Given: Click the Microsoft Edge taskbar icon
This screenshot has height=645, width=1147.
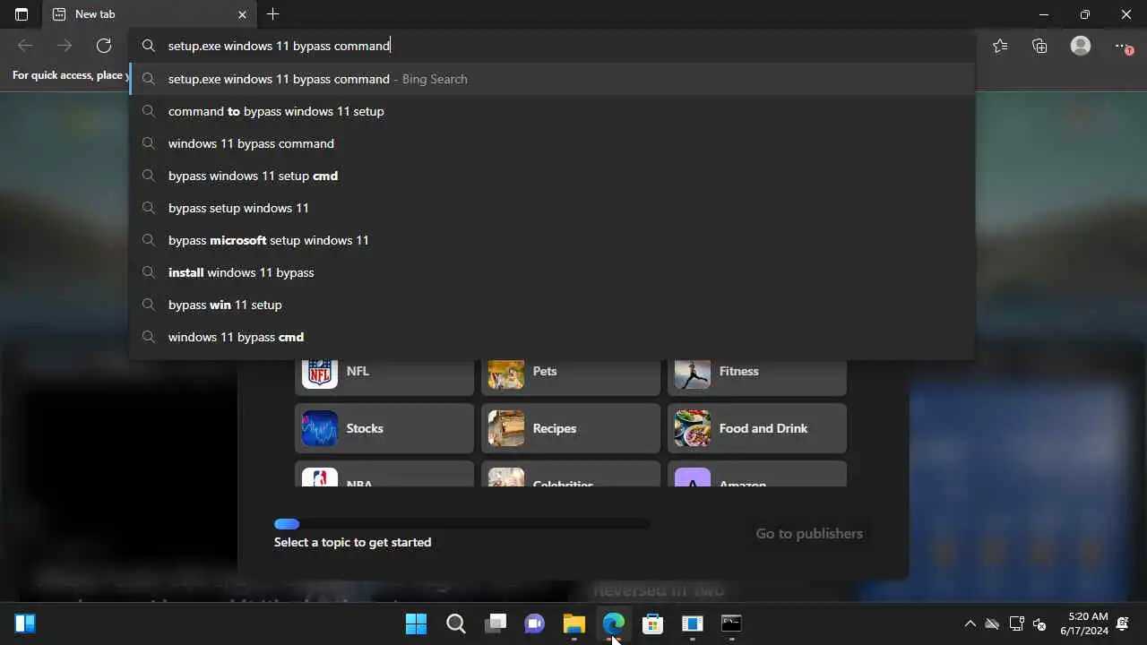Looking at the screenshot, I should pyautogui.click(x=614, y=623).
